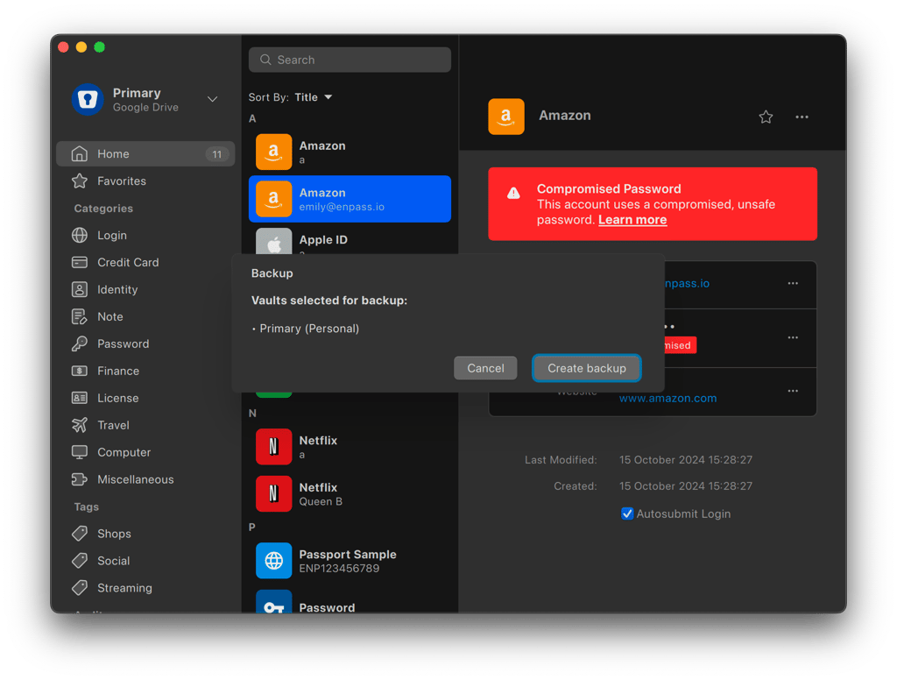Select the Amazon entry with username a

(x=350, y=152)
